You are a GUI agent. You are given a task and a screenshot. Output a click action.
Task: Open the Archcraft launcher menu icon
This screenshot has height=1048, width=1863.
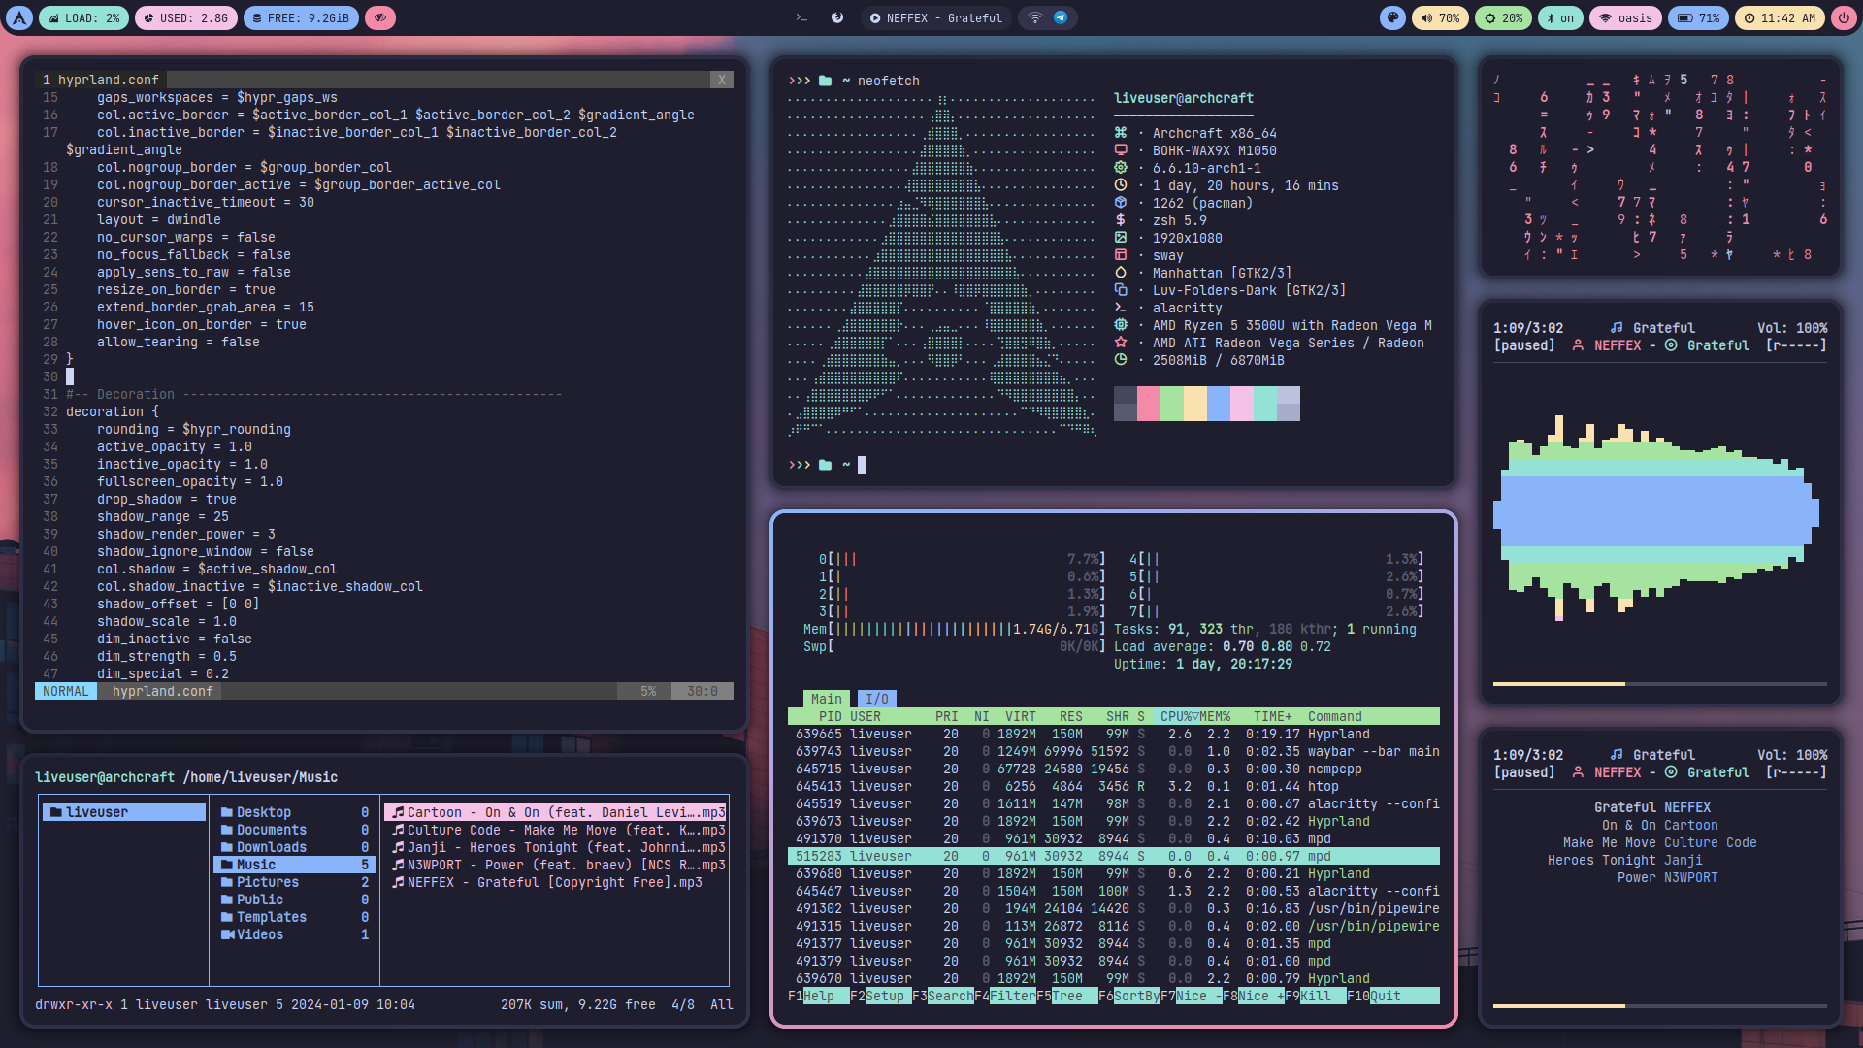coord(19,17)
